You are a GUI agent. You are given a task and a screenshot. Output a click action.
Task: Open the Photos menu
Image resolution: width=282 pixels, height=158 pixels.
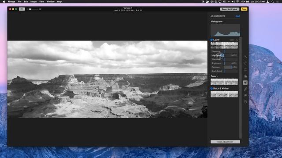click(x=11, y=2)
